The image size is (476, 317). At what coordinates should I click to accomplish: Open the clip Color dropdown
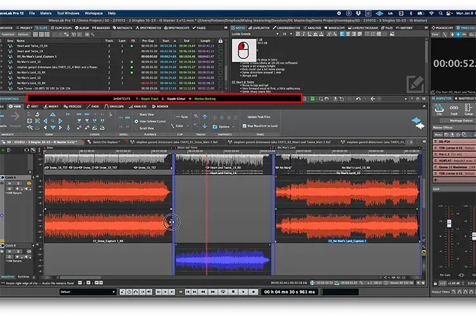click(x=180, y=126)
